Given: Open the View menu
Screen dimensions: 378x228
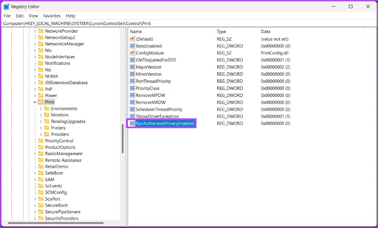Looking at the screenshot, I should click(x=33, y=16).
